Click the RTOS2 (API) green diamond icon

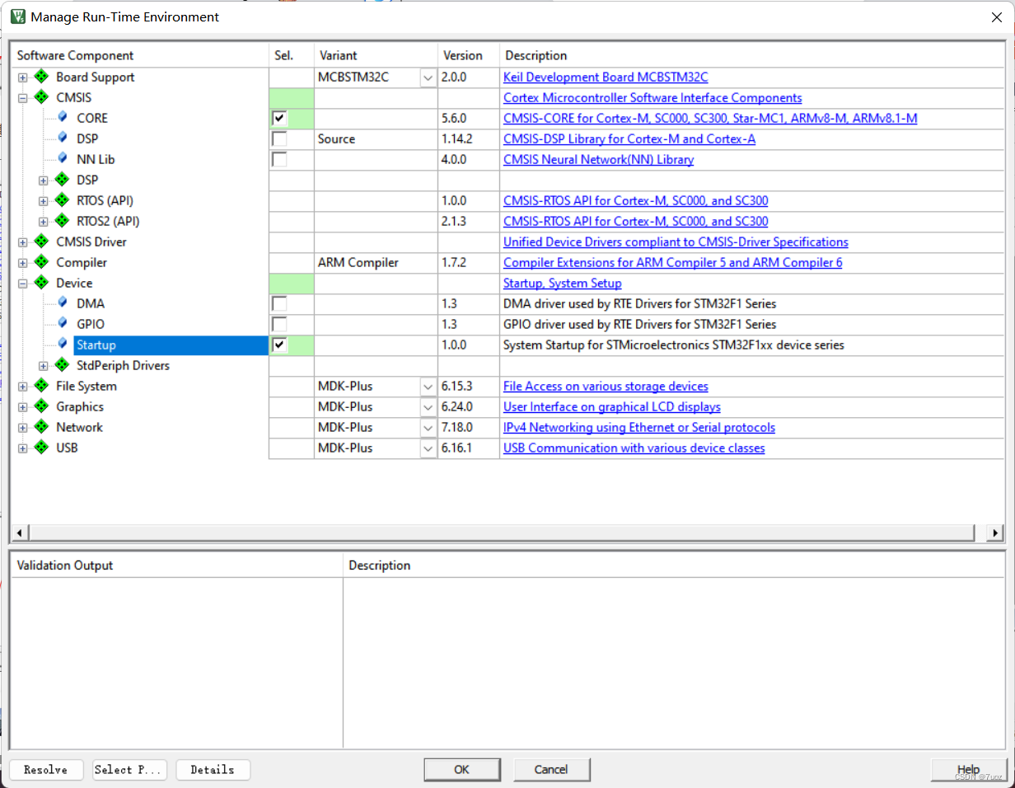[x=62, y=221]
